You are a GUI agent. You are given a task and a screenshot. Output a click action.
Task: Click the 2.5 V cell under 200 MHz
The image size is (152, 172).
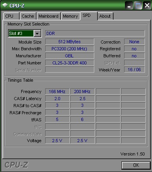[x=82, y=141]
